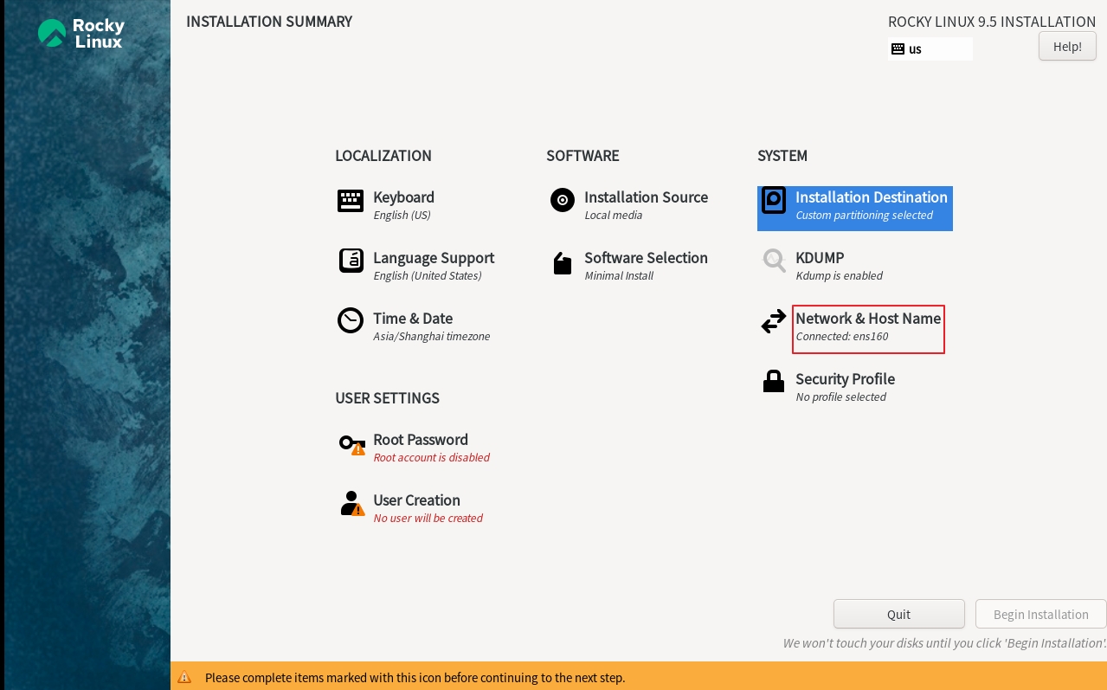Click 'Asia/Shanghai timezone' text
This screenshot has width=1107, height=690.
click(x=431, y=337)
